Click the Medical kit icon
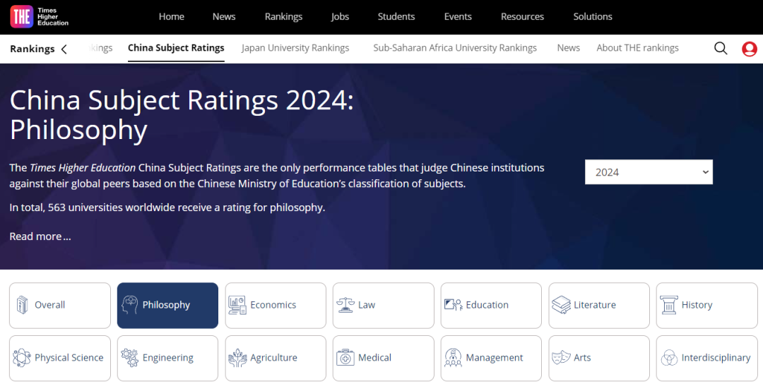Screen dimensions: 763x391 [x=345, y=358]
